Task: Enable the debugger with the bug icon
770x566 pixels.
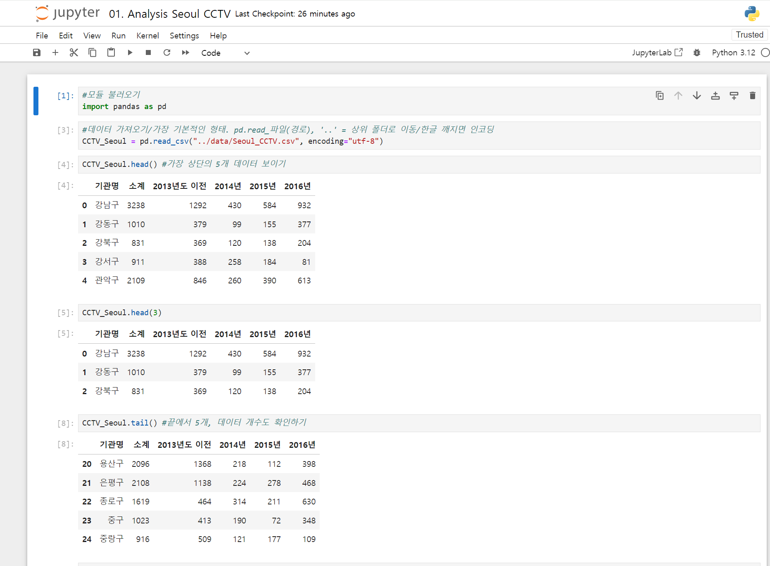Action: click(x=697, y=52)
